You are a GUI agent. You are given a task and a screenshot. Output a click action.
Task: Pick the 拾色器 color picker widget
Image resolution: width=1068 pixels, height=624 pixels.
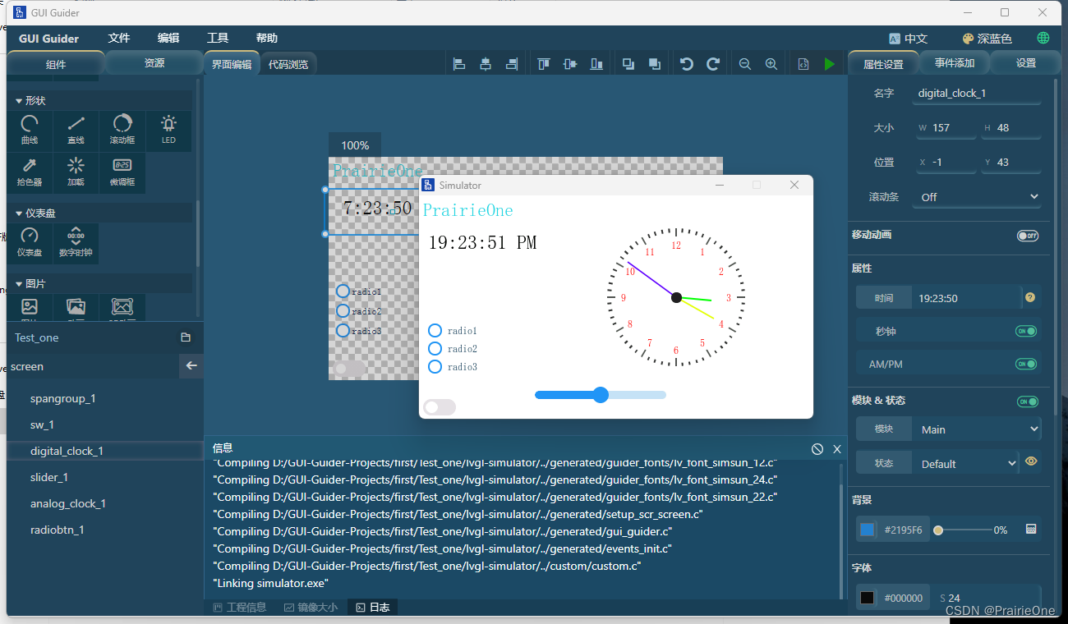point(30,172)
